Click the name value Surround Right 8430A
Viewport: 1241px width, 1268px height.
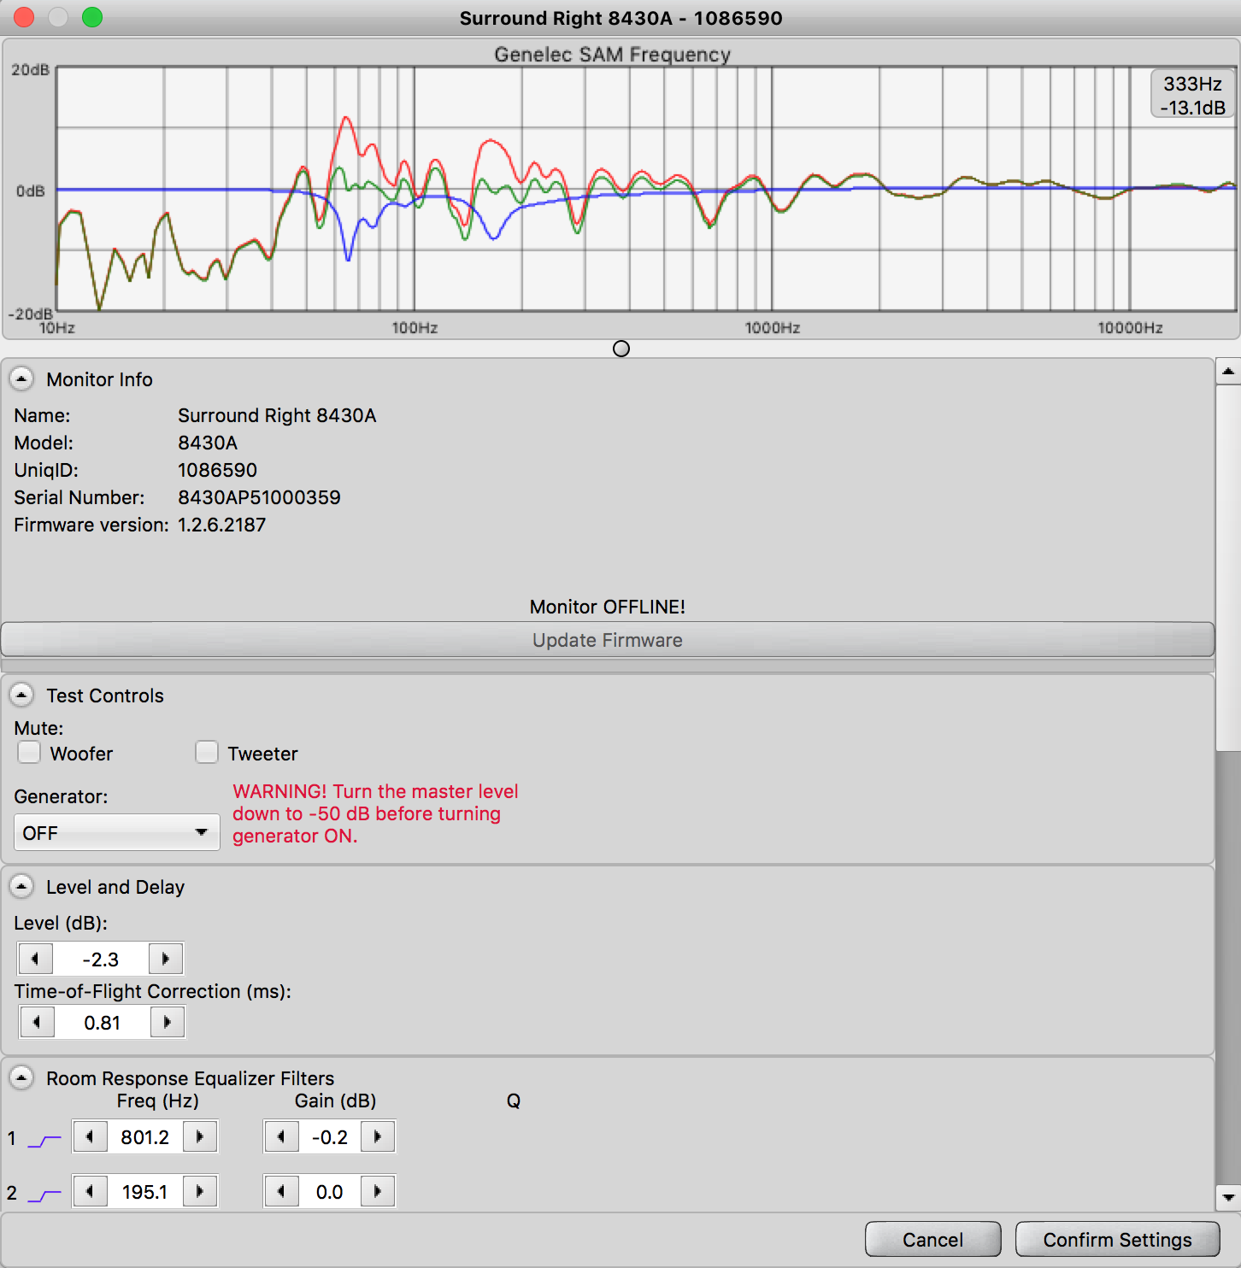[277, 415]
